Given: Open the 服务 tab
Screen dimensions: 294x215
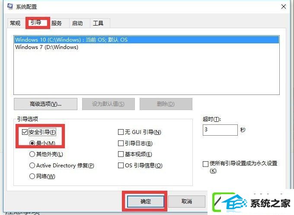Looking at the screenshot, I should tap(57, 23).
